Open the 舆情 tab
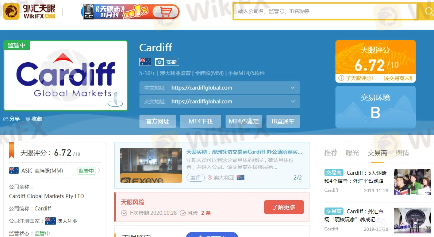The height and width of the screenshot is (237, 434). pos(402,153)
